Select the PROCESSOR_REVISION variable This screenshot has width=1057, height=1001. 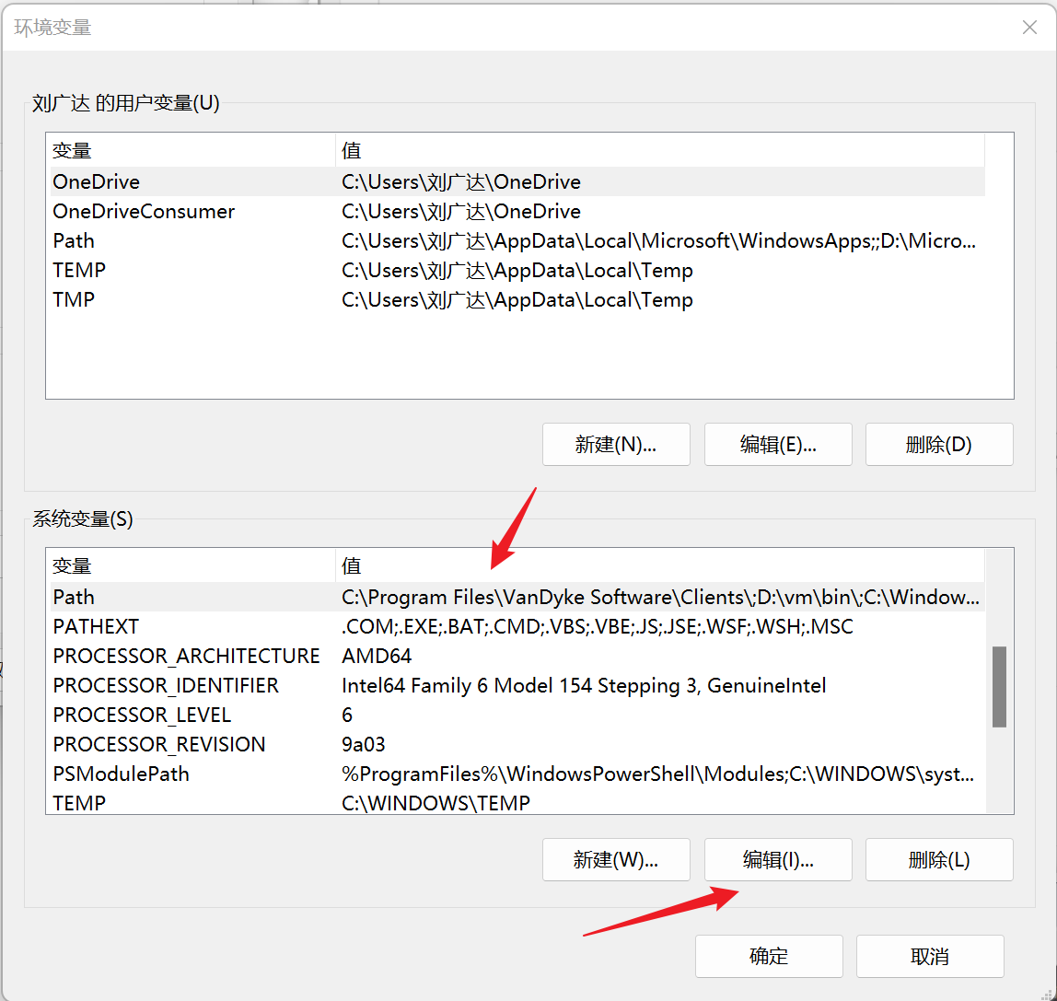(x=517, y=744)
